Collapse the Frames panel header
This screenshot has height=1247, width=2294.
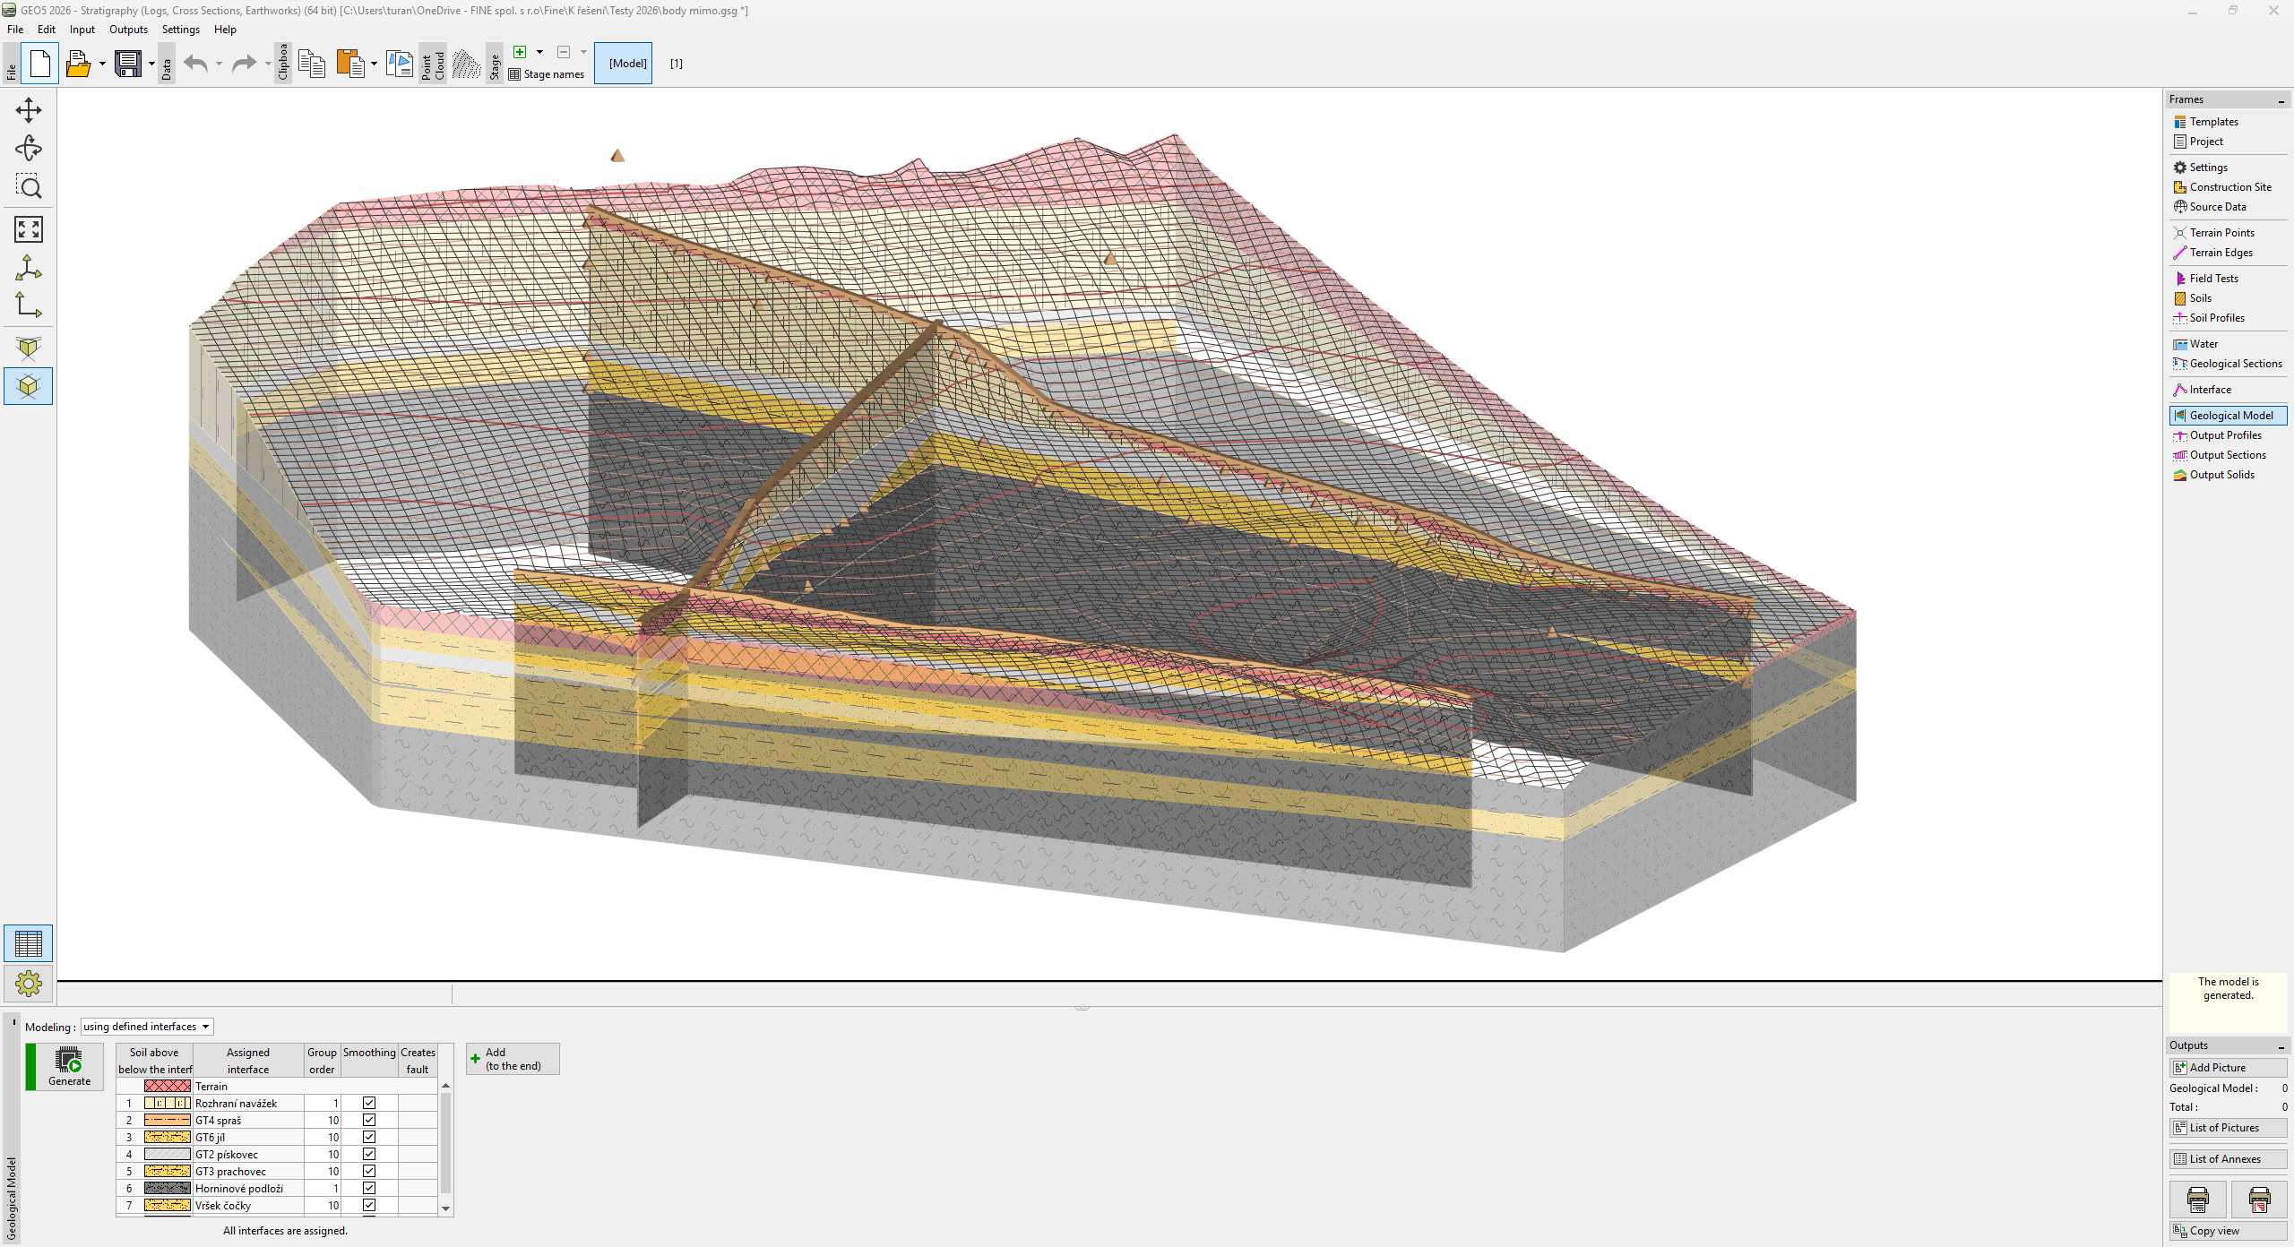coord(2281,100)
